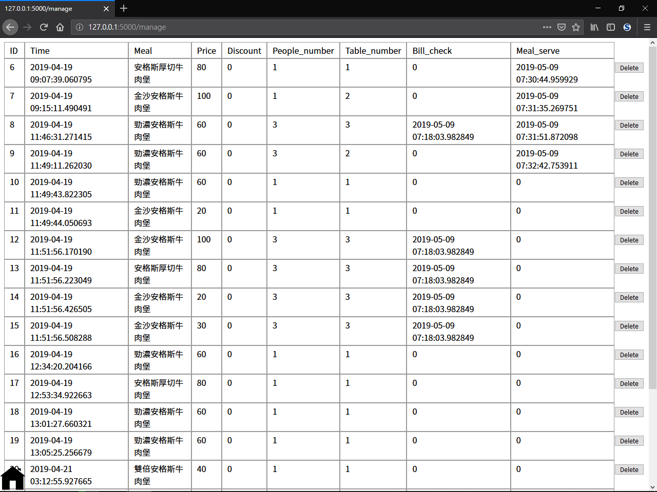This screenshot has height=492, width=657.
Task: Open page actions three-dot menu
Action: (547, 27)
